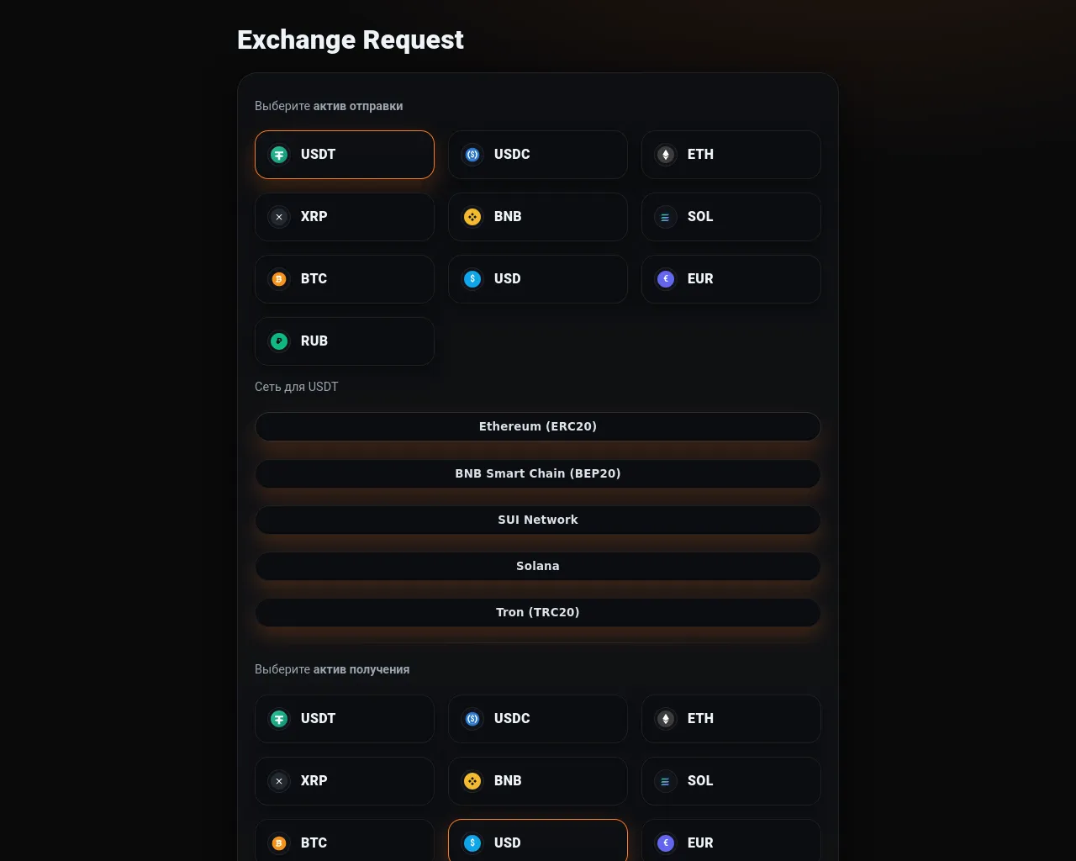Choose XRP as the receiving asset
The width and height of the screenshot is (1076, 861).
[x=345, y=781]
